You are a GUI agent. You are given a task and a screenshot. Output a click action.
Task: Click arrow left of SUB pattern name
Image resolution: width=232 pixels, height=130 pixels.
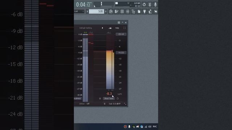pos(87,12)
